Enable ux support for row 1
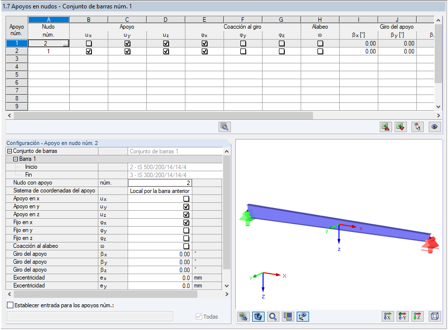Viewport: 448px width, 330px height. [x=89, y=44]
